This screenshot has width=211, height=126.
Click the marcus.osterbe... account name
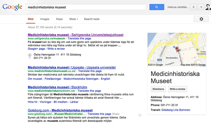(x=178, y=7)
